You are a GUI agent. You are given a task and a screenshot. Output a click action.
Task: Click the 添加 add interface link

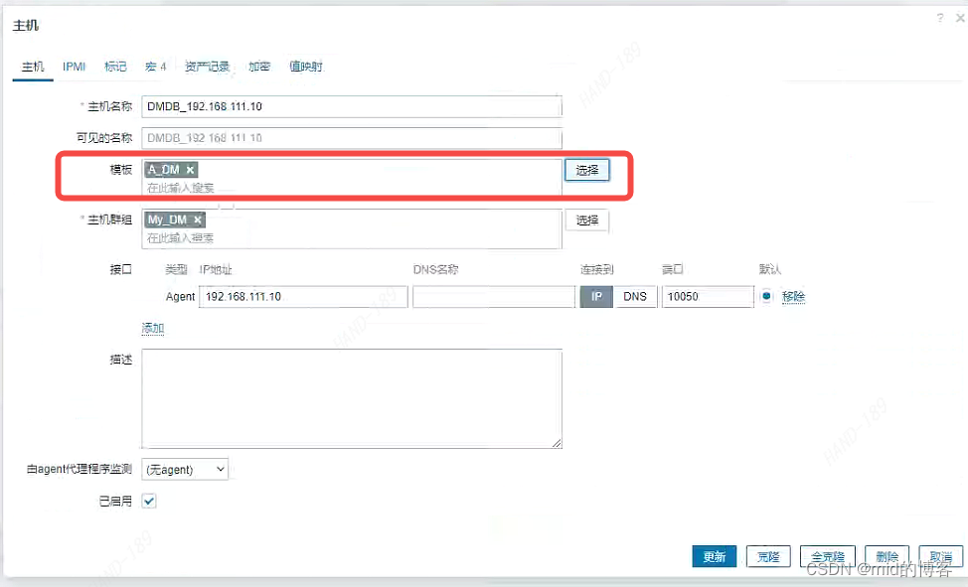pos(153,328)
